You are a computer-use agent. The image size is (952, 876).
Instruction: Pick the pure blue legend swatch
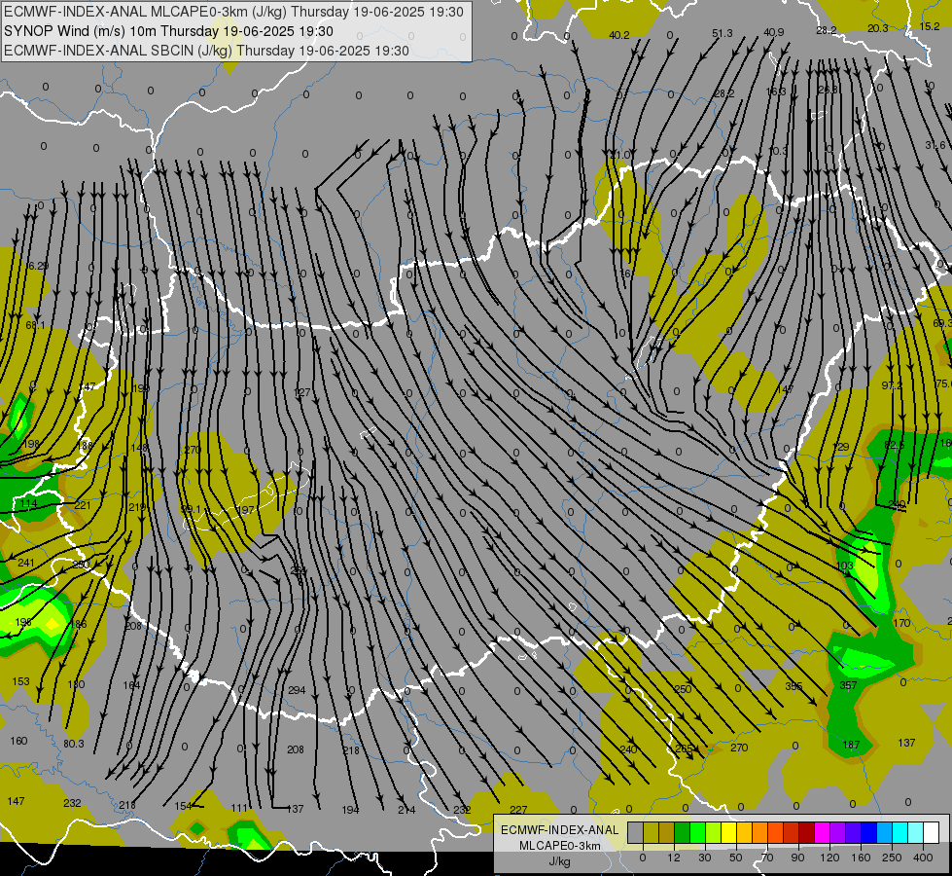pos(868,832)
